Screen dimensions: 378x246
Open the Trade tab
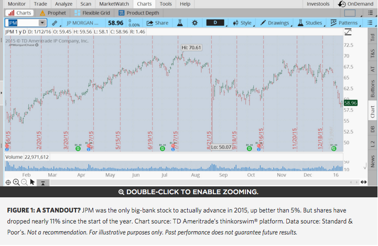(x=40, y=4)
